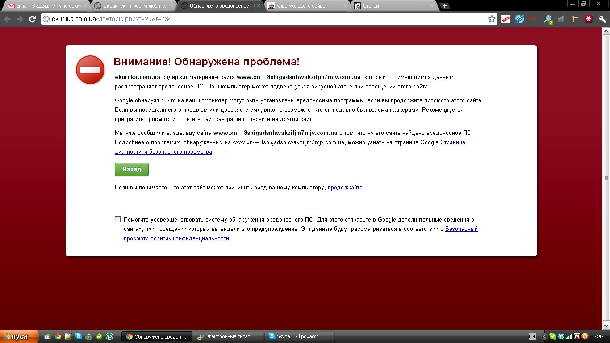Click the blue globe extension icon

coord(519,19)
